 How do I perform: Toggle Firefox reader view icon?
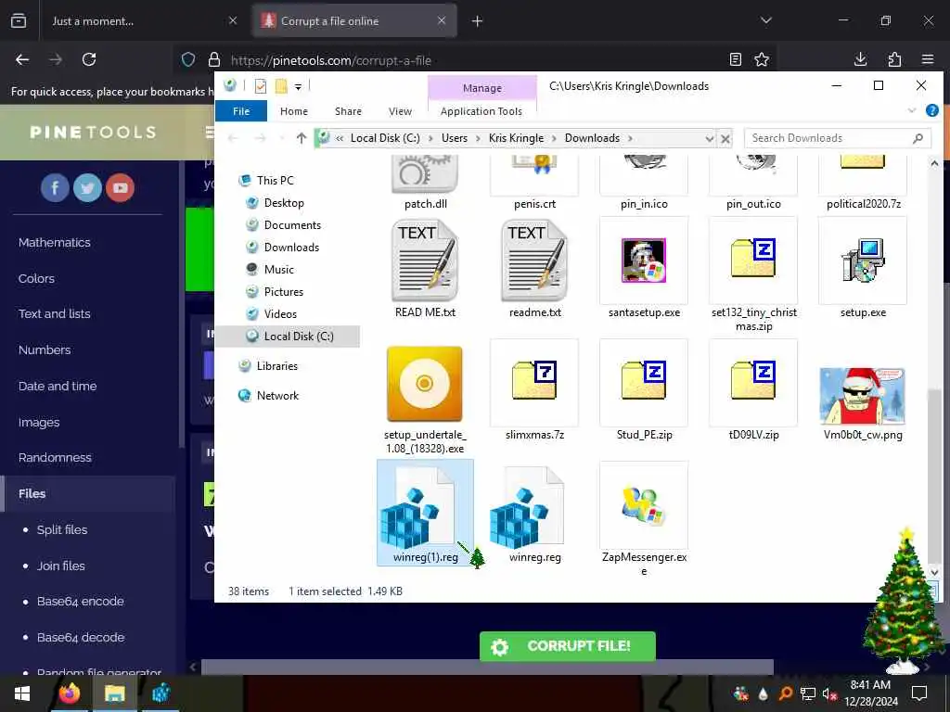pyautogui.click(x=735, y=59)
